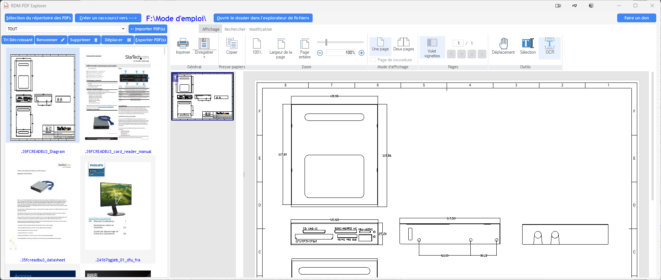Click the Copier clipboard icon

coord(232,44)
